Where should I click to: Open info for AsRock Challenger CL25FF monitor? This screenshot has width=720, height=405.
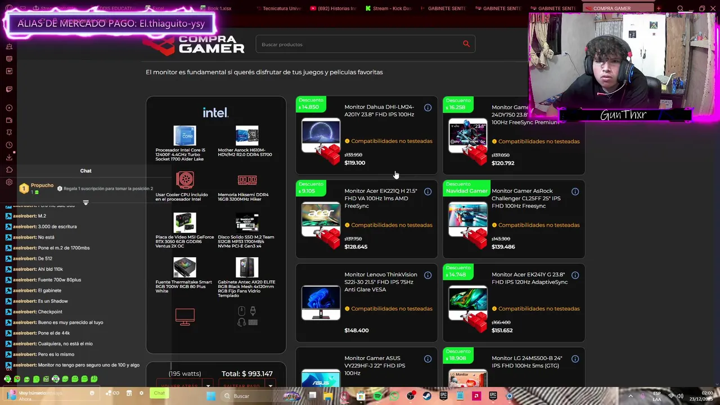point(575,192)
